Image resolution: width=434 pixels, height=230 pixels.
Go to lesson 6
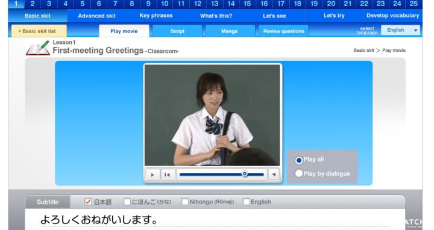[x=99, y=4]
